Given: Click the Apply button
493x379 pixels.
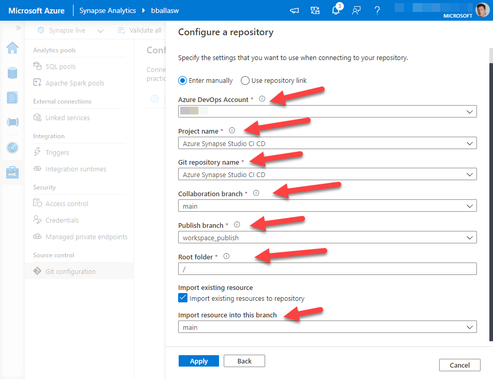Looking at the screenshot, I should [199, 361].
